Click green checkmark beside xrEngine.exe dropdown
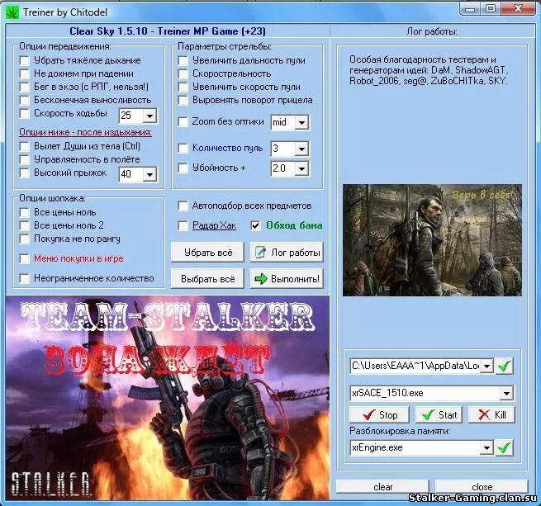The height and width of the screenshot is (506, 541). [504, 447]
